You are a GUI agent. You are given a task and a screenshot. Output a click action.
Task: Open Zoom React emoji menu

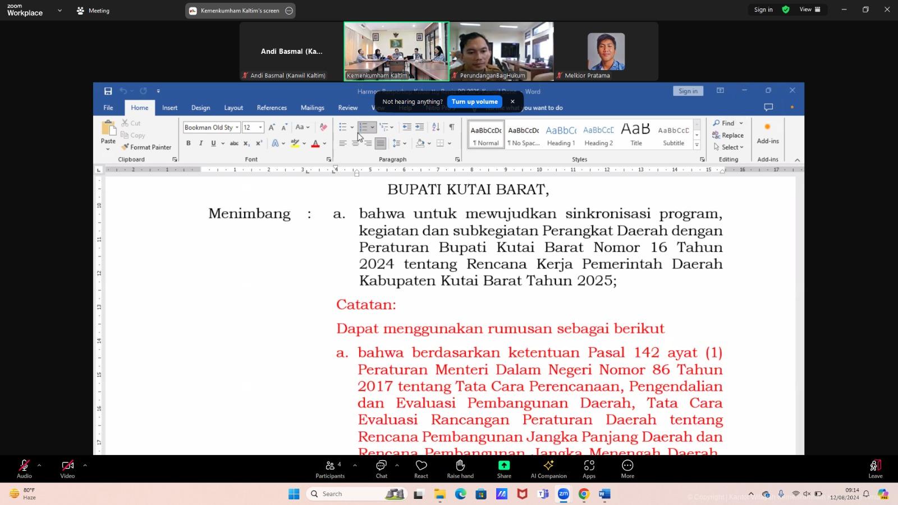click(x=421, y=469)
